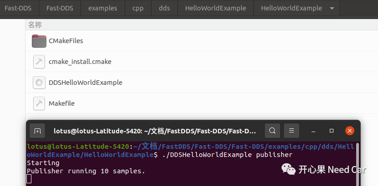Navigate to the cpp breadcrumb folder
Image resolution: width=378 pixels, height=186 pixels.
137,8
